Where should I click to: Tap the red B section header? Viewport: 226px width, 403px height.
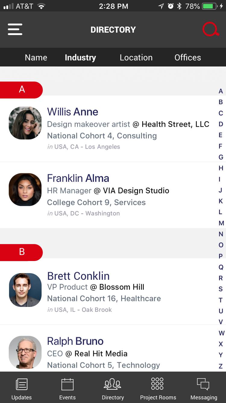(x=21, y=252)
